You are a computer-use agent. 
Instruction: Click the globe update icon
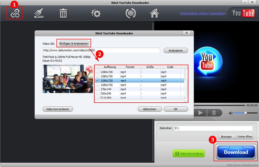coord(131,13)
